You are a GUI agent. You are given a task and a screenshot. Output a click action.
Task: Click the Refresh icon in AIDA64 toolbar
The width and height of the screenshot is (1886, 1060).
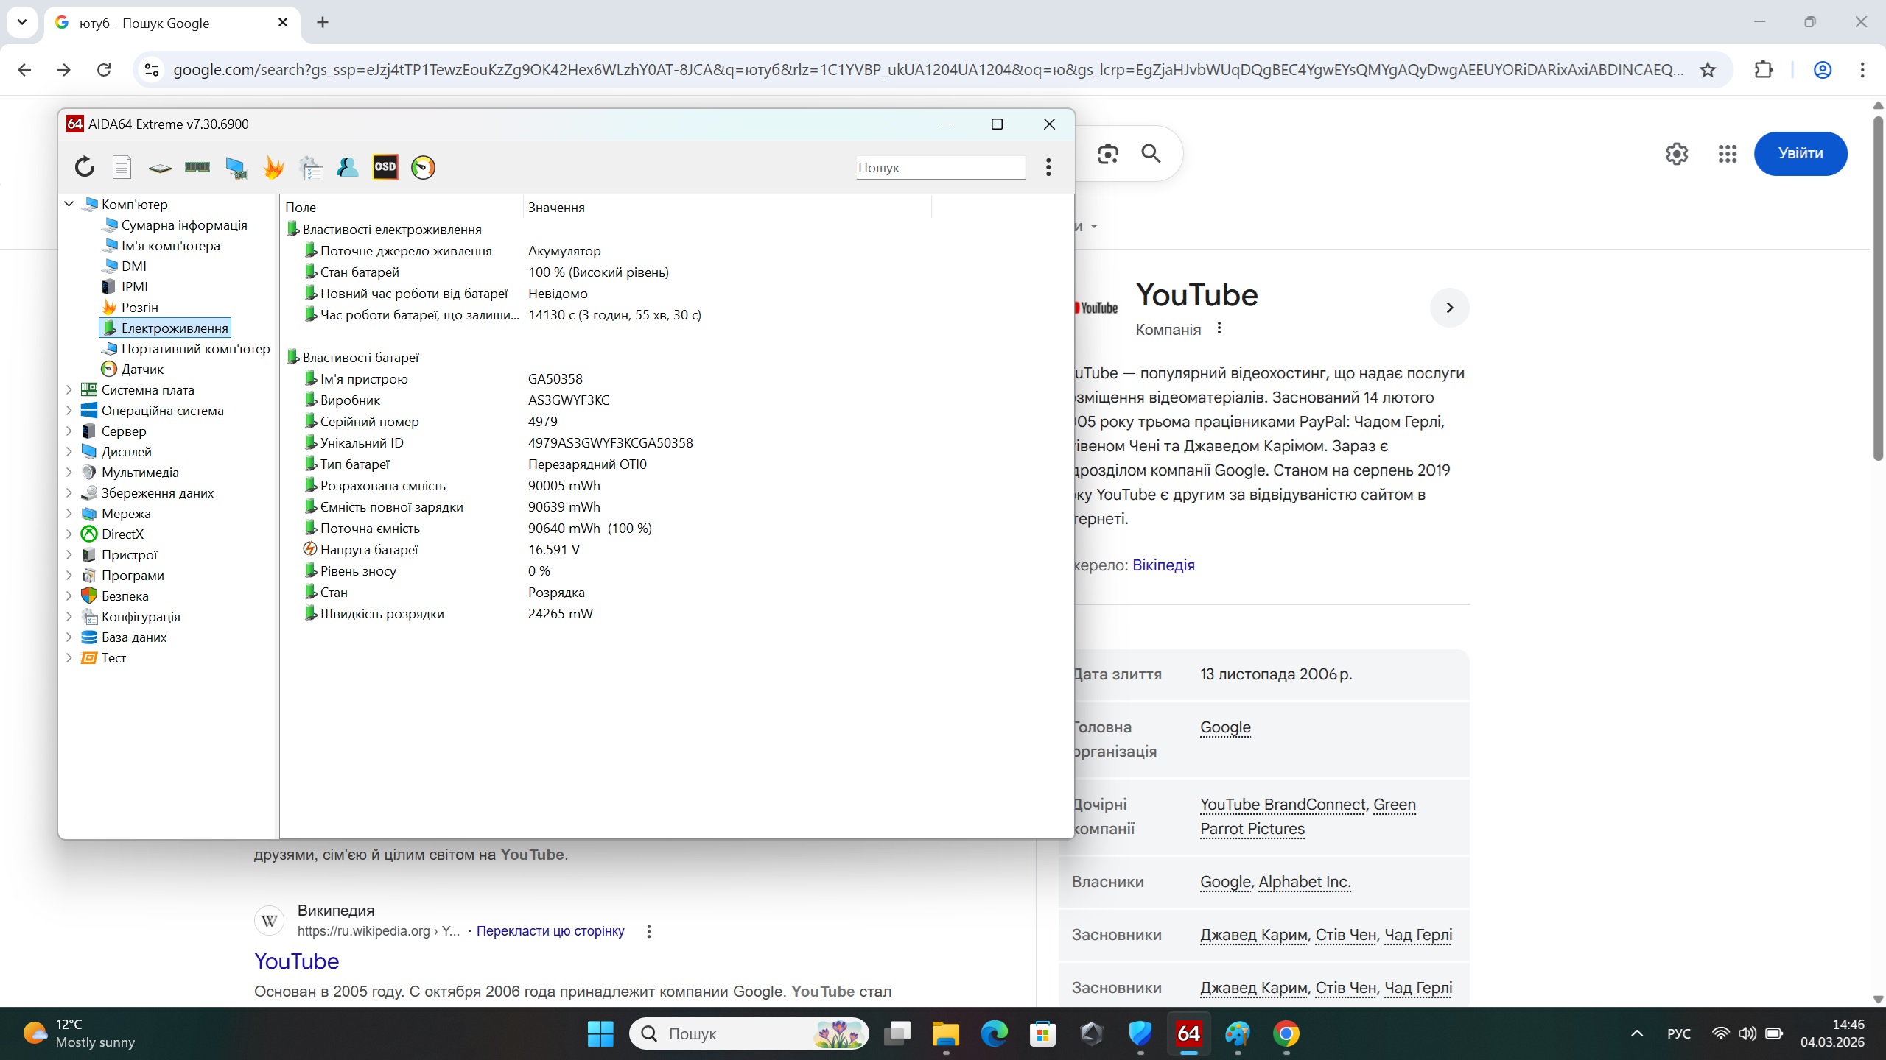85,167
